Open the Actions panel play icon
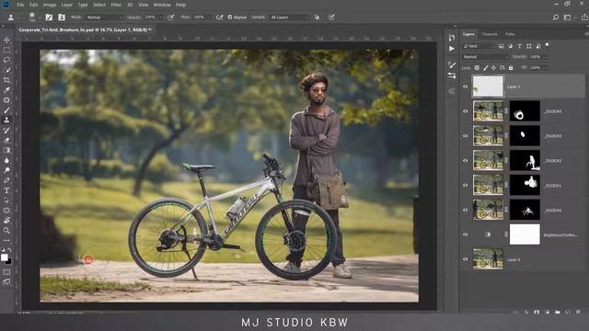 pyautogui.click(x=452, y=49)
